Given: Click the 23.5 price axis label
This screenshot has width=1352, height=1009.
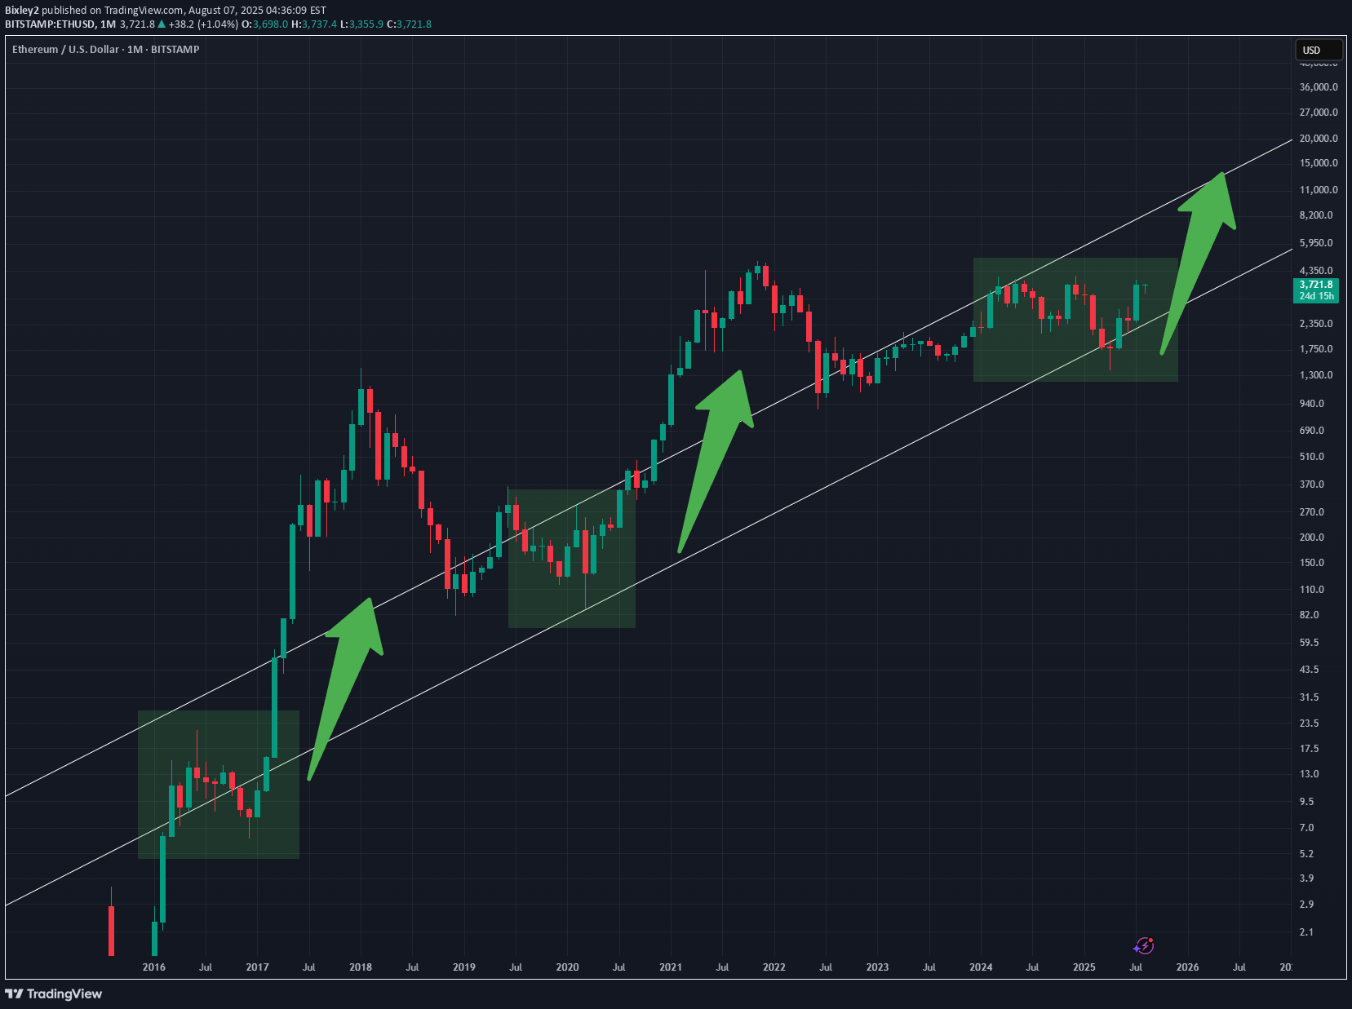Looking at the screenshot, I should [1310, 724].
